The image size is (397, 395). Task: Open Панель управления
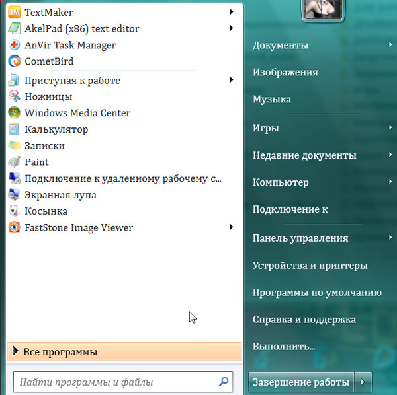pos(300,238)
